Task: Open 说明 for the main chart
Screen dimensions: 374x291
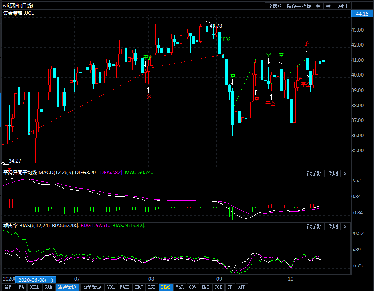Action: pos(342,6)
